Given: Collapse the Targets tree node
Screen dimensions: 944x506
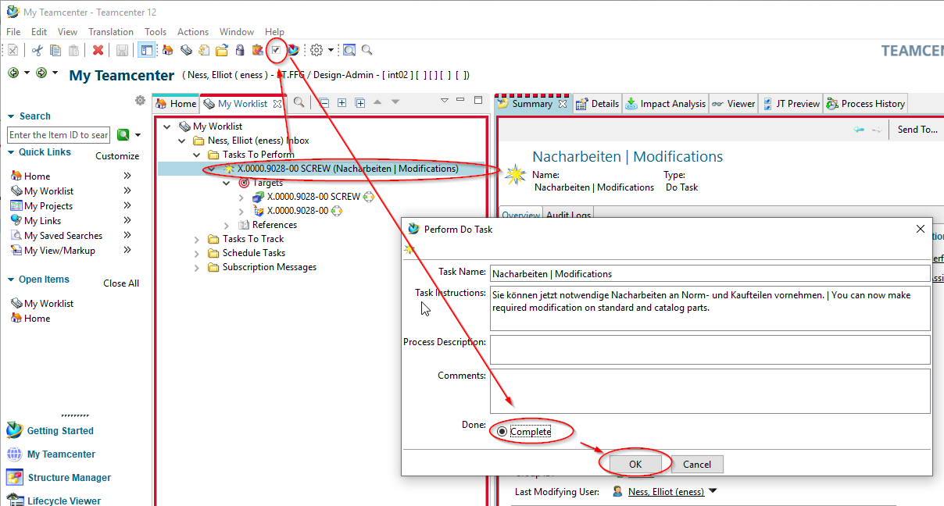Looking at the screenshot, I should pos(227,183).
